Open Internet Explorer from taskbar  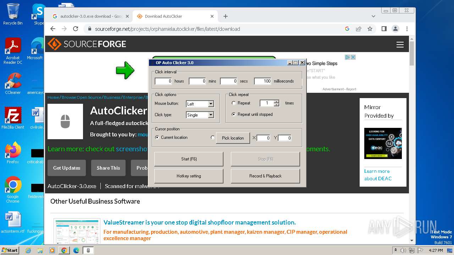coord(28,250)
